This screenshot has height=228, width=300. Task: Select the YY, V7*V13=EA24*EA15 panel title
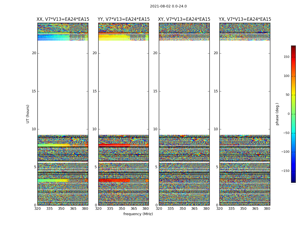[124, 19]
